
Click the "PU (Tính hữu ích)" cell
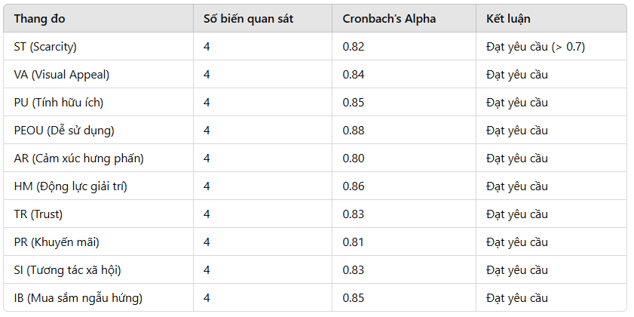point(59,103)
